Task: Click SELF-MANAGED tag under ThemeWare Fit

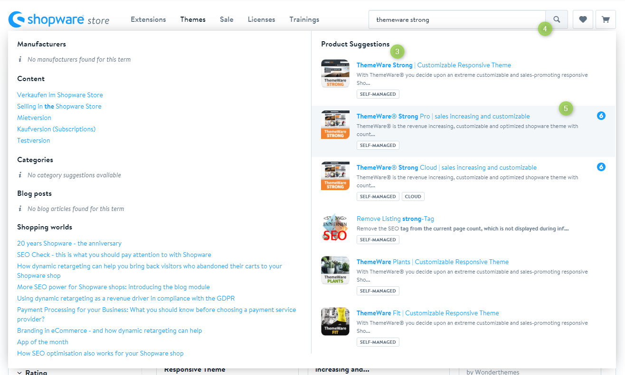Action: 378,342
